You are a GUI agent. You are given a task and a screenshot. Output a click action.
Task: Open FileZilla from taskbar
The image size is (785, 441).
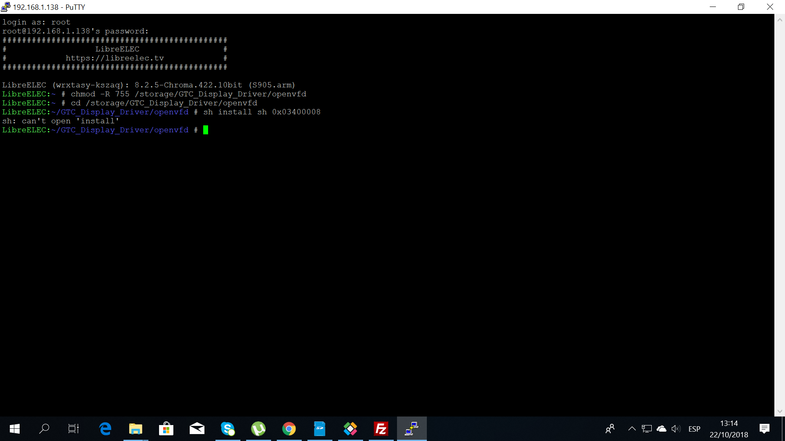pyautogui.click(x=381, y=429)
